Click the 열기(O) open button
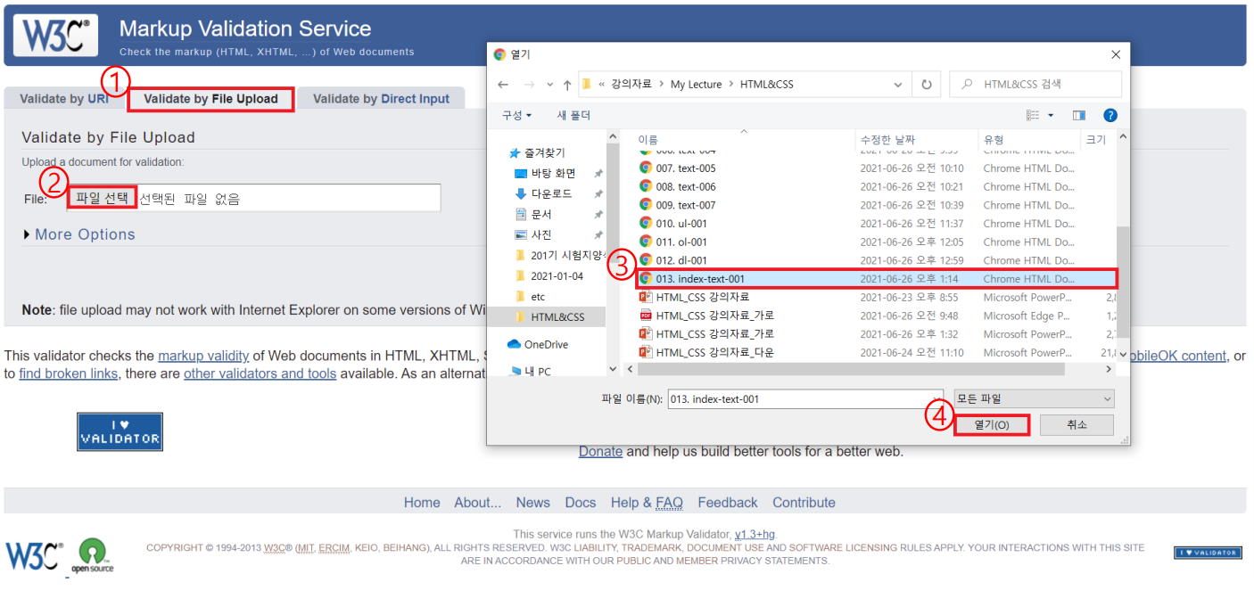 992,425
